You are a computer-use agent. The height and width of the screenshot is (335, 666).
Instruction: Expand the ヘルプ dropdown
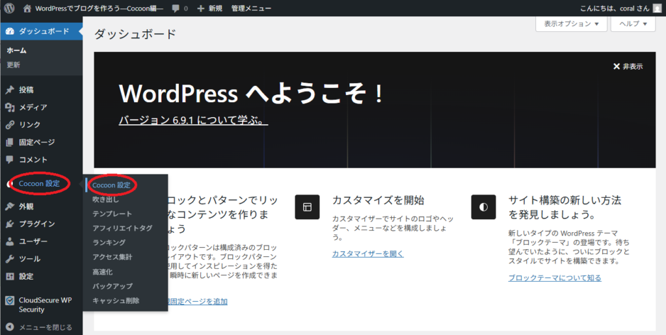click(x=634, y=24)
